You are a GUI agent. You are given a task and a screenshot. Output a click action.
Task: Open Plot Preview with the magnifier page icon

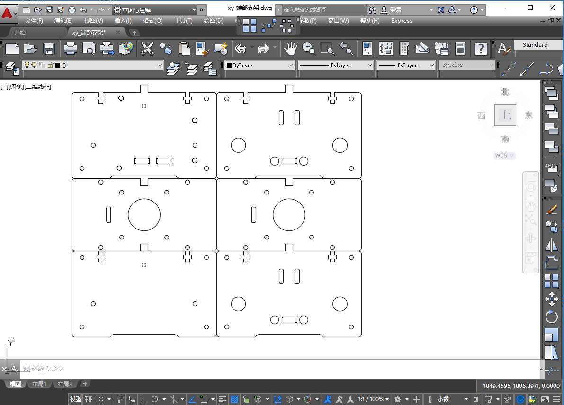tap(89, 49)
